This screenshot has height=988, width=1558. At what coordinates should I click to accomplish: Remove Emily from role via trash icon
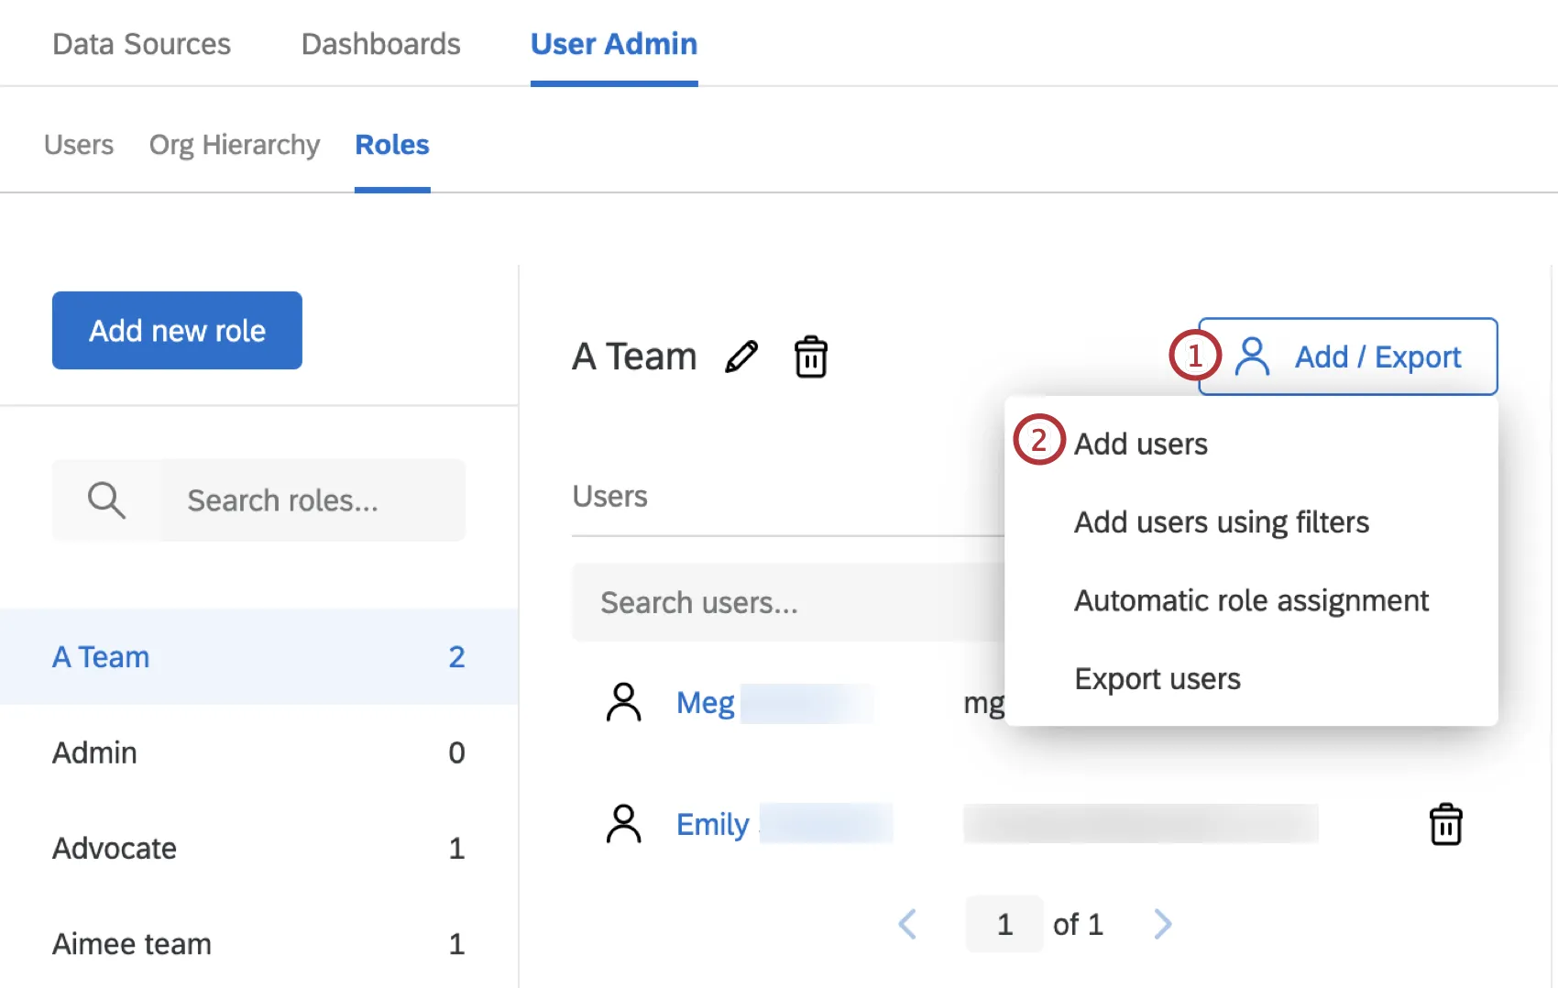click(1445, 824)
